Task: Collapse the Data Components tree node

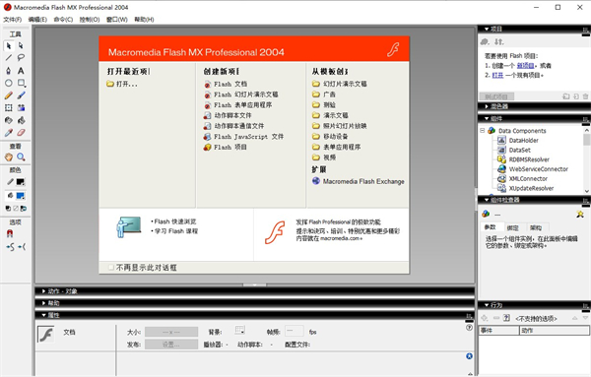Action: [482, 131]
